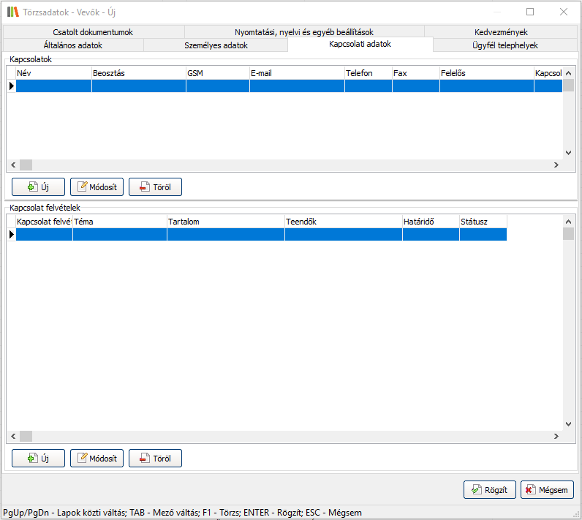The width and height of the screenshot is (582, 520).
Task: Go to the Kedvezmények tab
Action: pyautogui.click(x=501, y=32)
